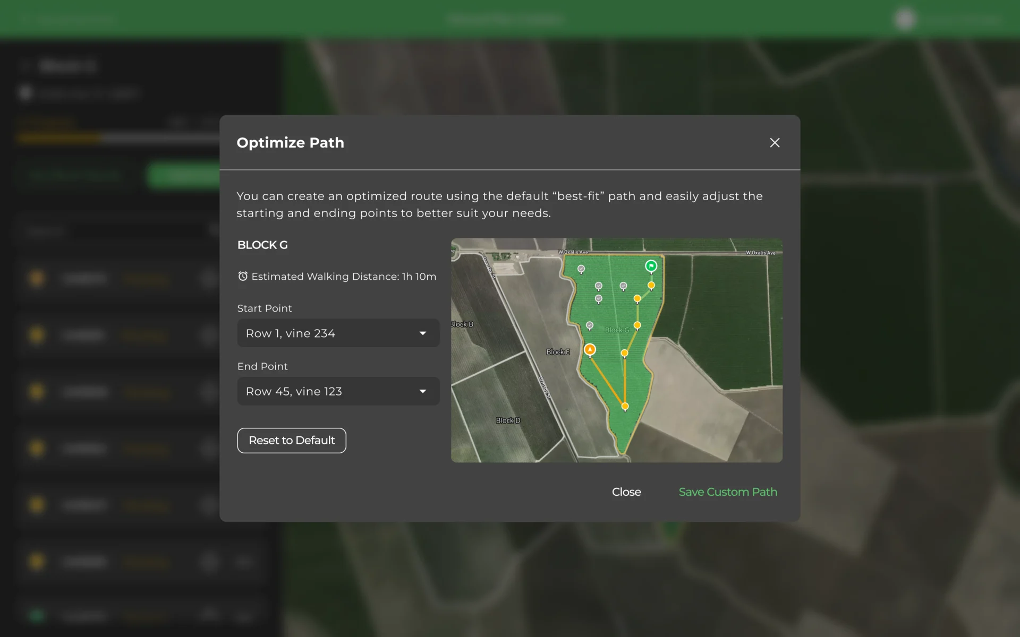
Task: Click the yellow waypoint beneath the Block G label
Action: point(625,353)
